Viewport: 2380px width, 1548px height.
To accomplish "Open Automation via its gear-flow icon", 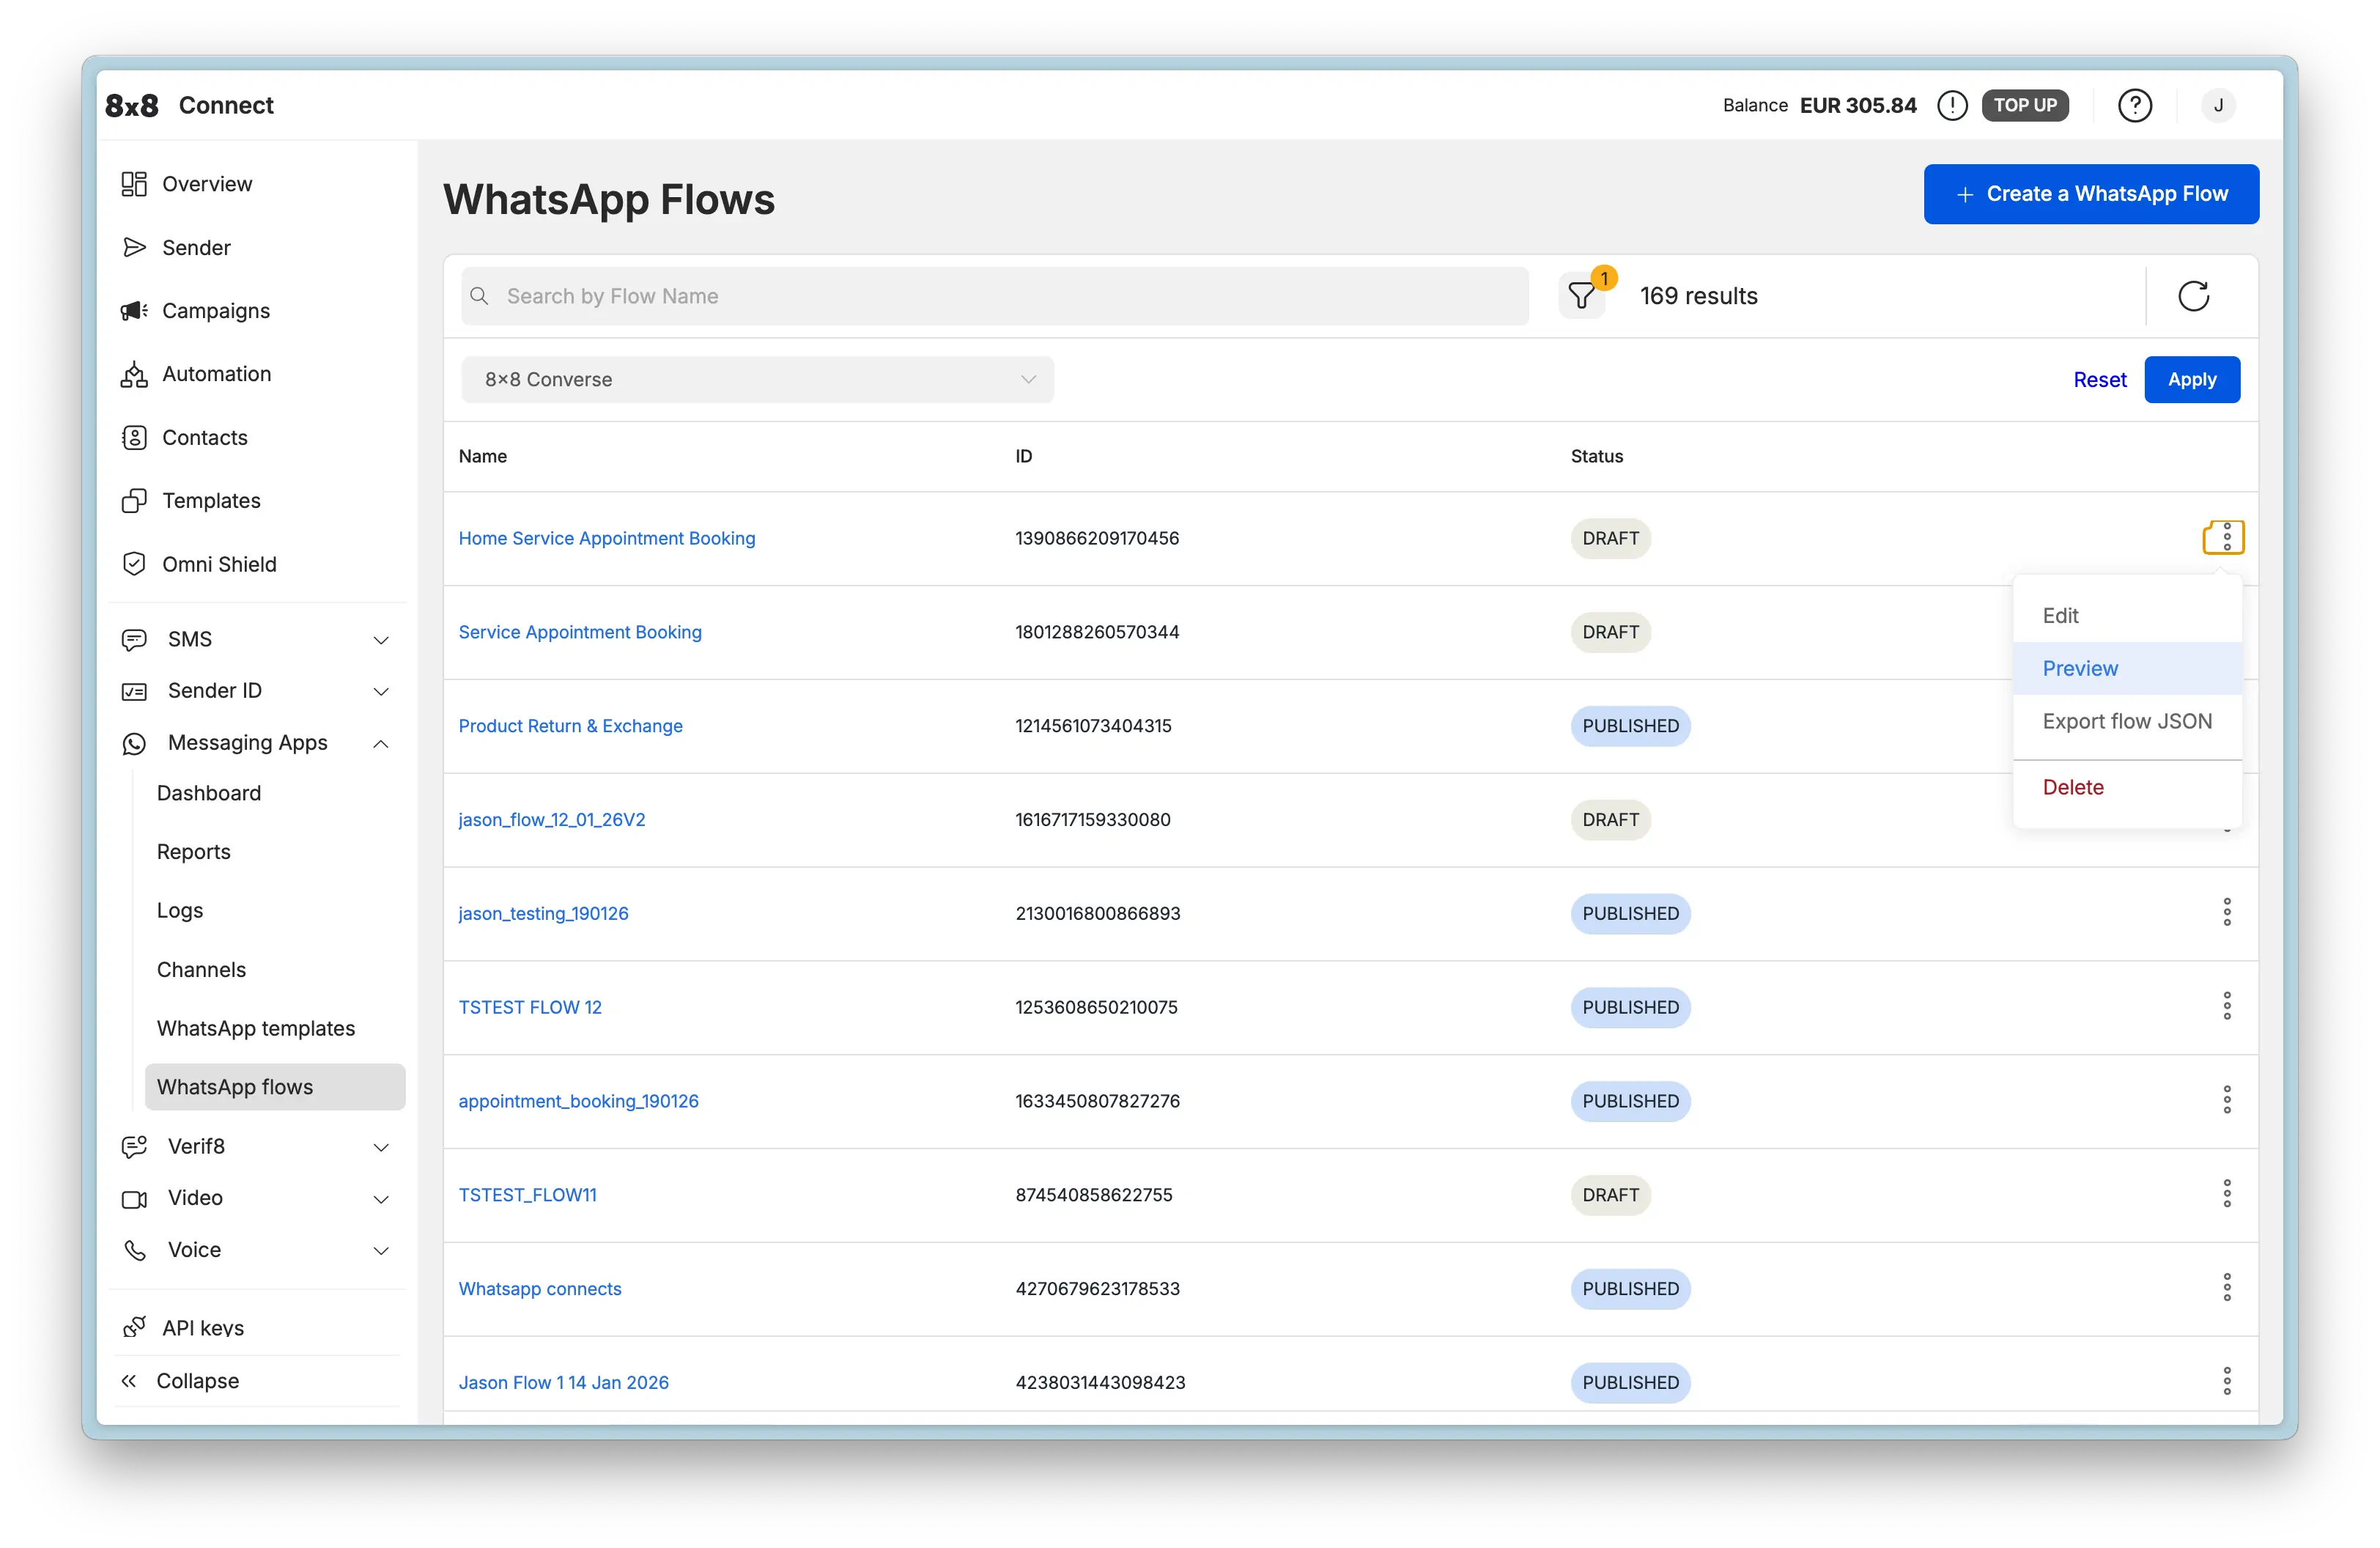I will tap(135, 373).
